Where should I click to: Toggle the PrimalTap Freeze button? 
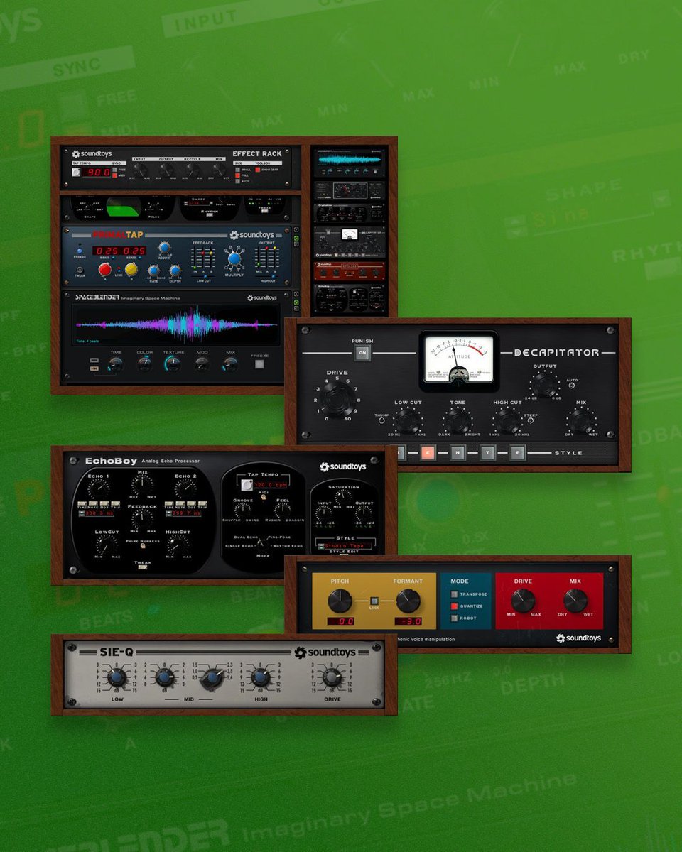tap(80, 251)
